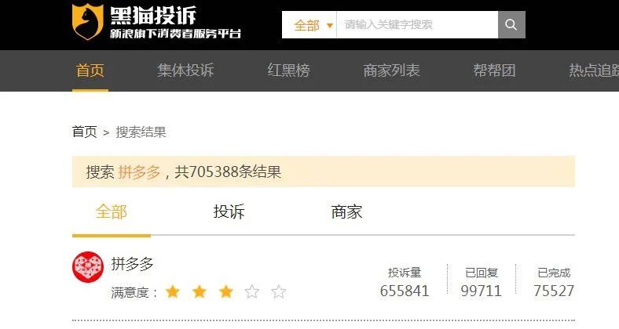619x329 pixels.
Task: Focus the keyword search input field
Action: tap(417, 25)
